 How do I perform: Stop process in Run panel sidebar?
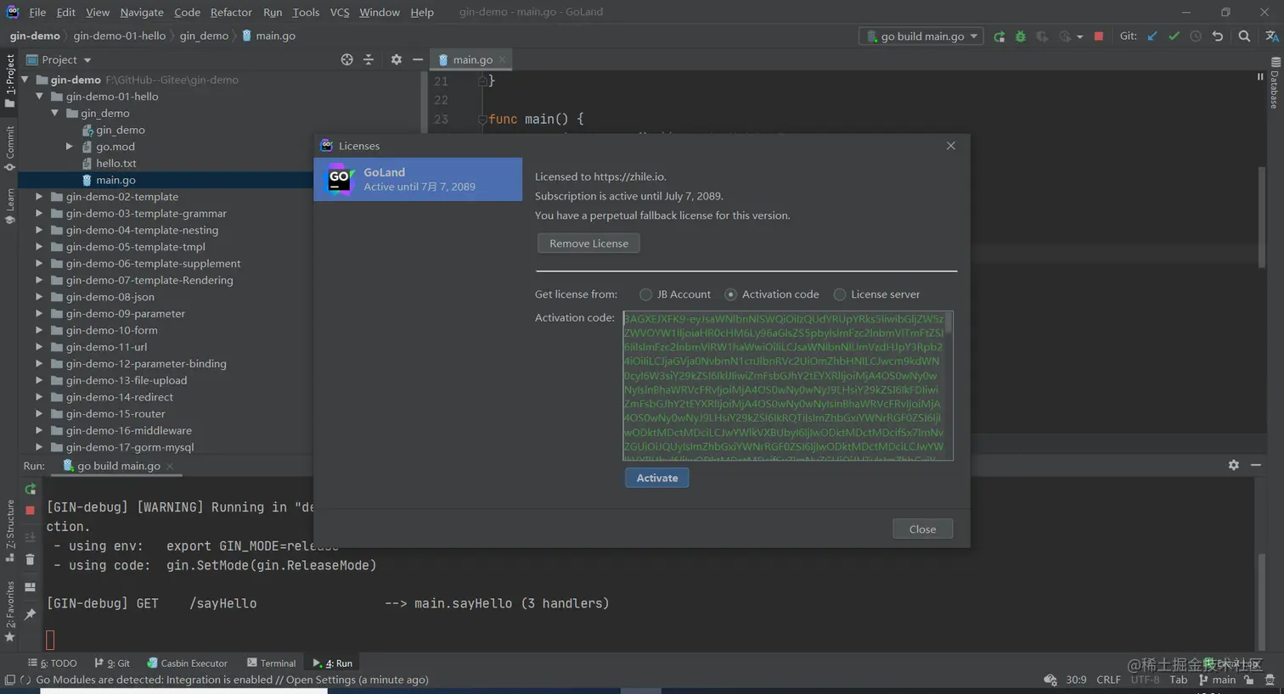[x=30, y=511]
